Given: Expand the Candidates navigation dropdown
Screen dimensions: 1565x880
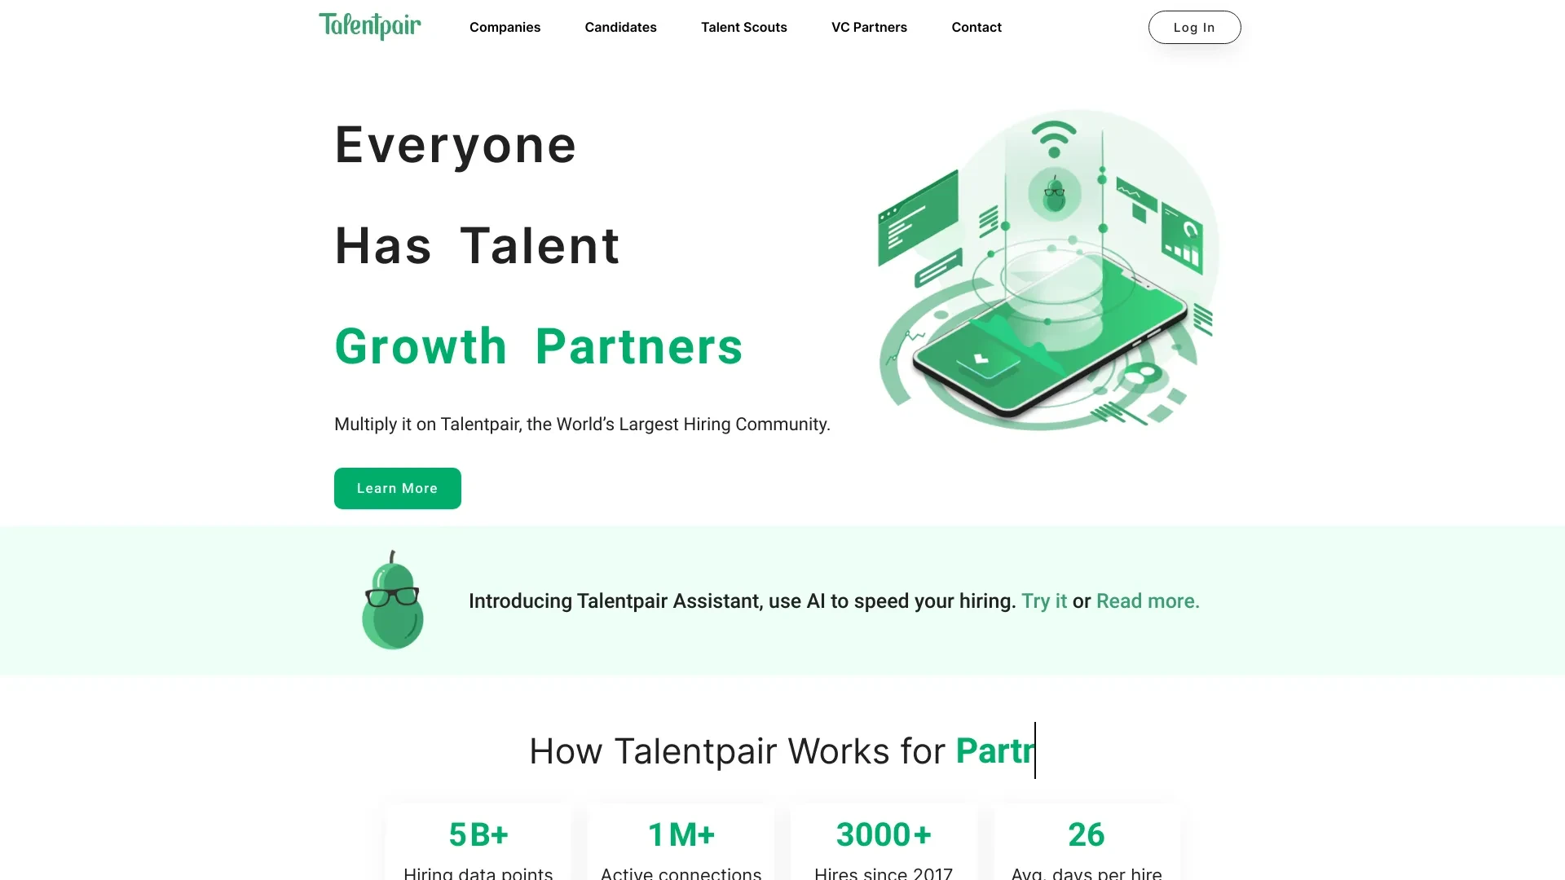Looking at the screenshot, I should coord(620,27).
